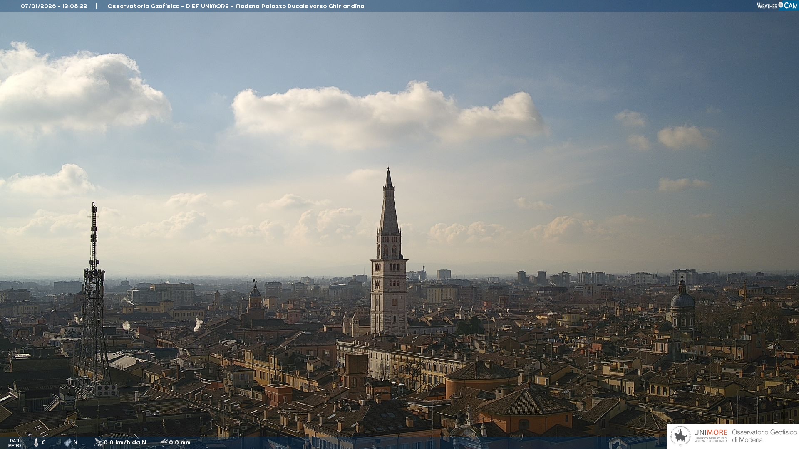
Task: Click the 0.0 km/h da N reading
Action: click(125, 442)
